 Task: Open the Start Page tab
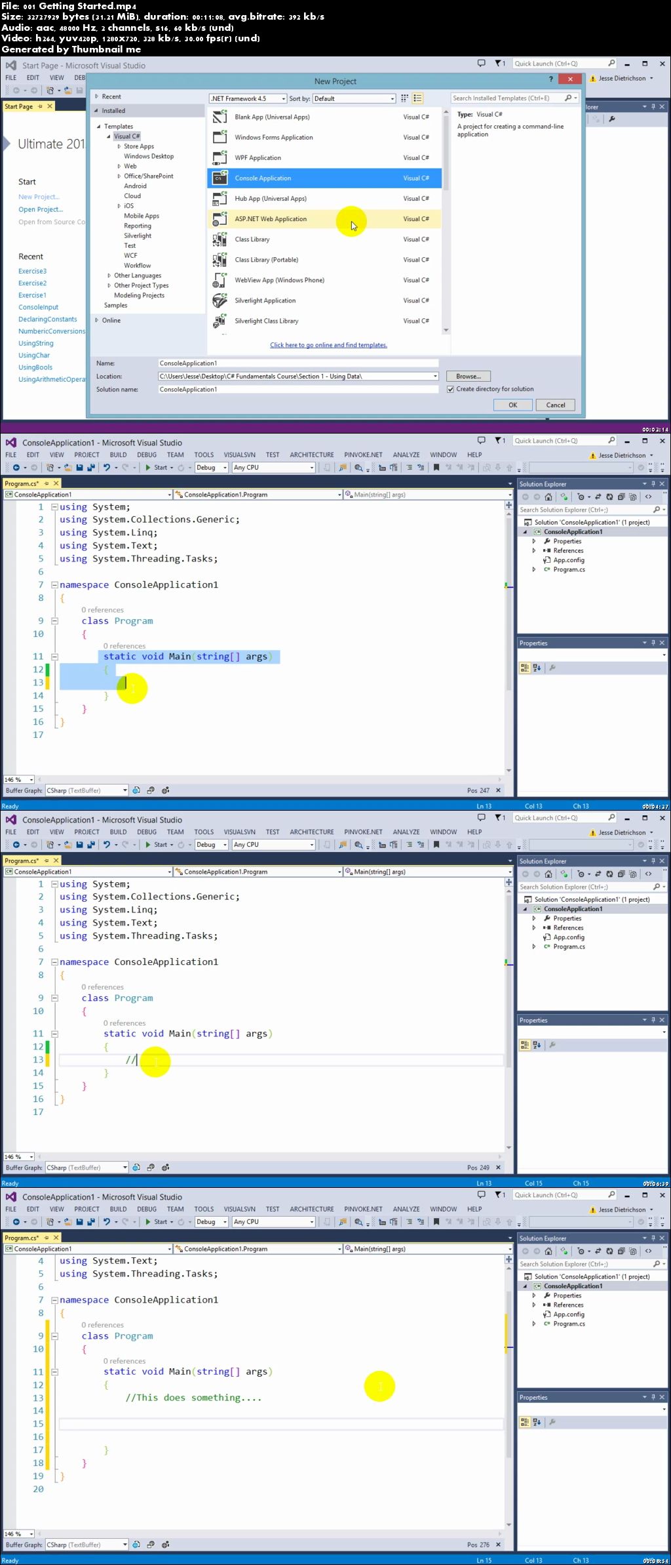point(18,106)
